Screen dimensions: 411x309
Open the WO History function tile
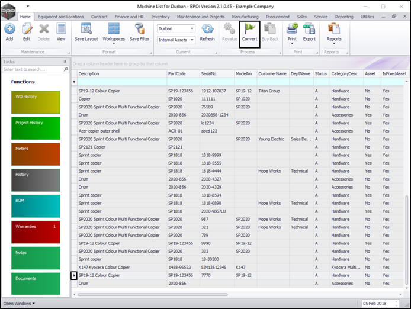point(36,102)
